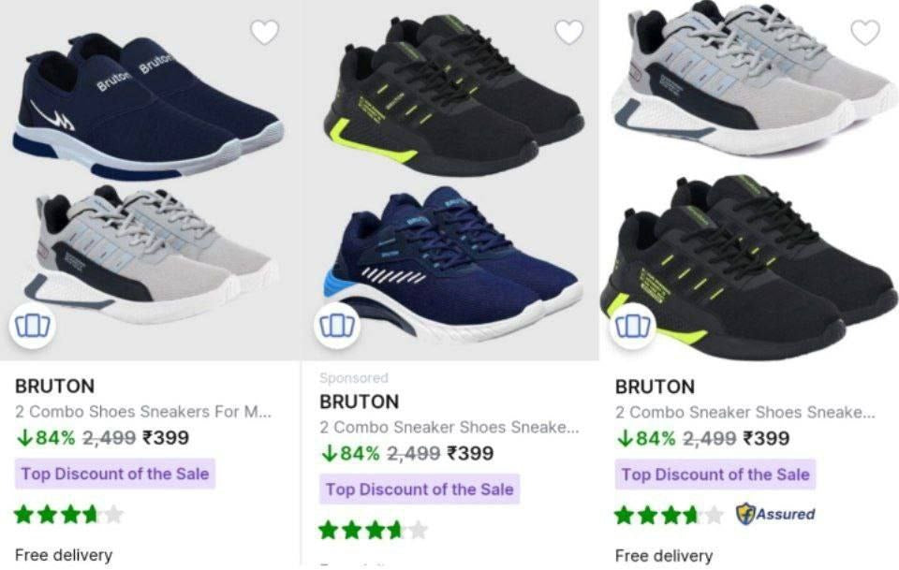Show similar products for third shoe combo

(x=634, y=327)
